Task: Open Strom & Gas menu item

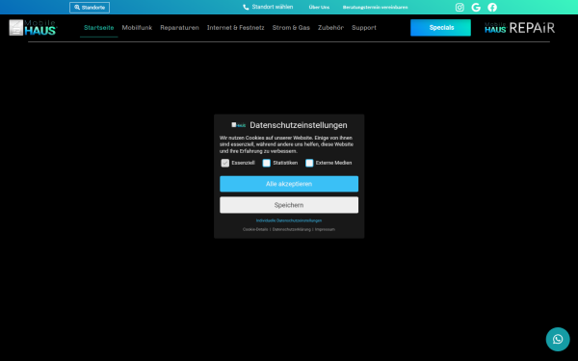Action: 291,28
